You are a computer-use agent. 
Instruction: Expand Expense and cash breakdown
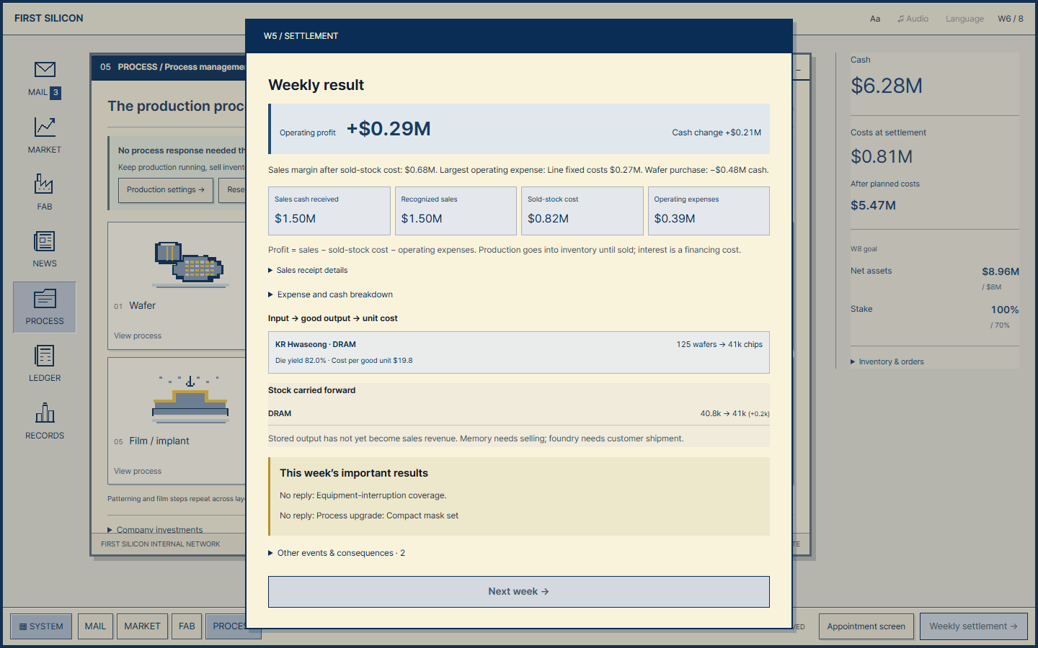pos(330,294)
